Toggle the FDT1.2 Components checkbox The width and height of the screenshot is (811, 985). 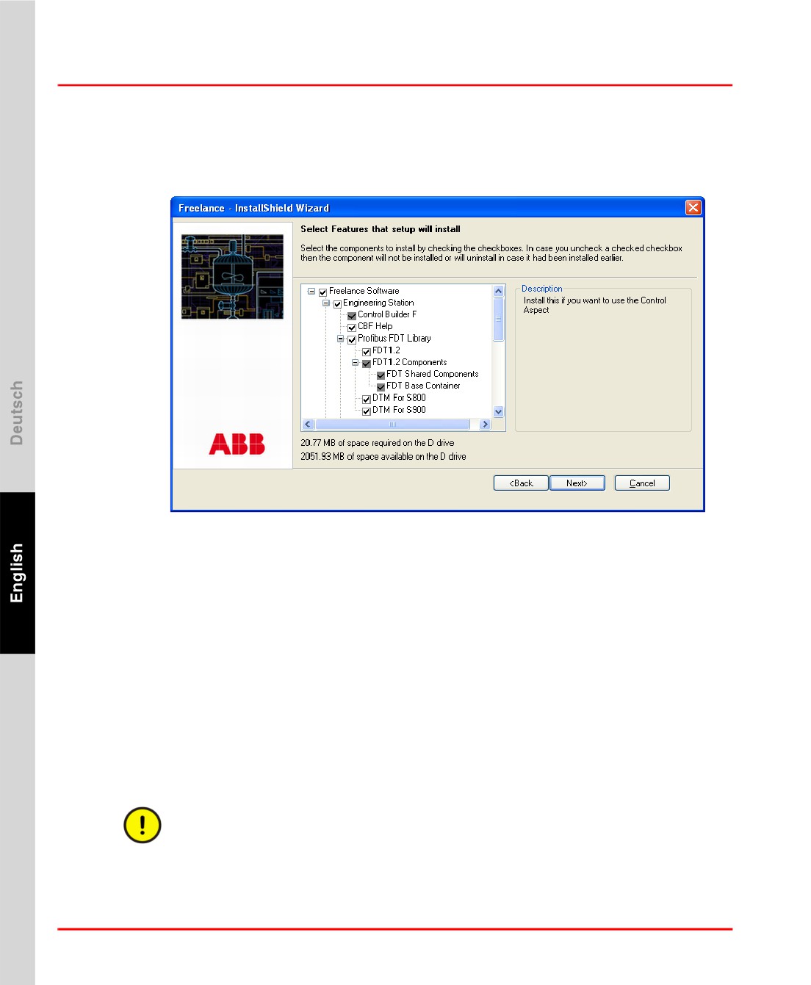point(367,364)
